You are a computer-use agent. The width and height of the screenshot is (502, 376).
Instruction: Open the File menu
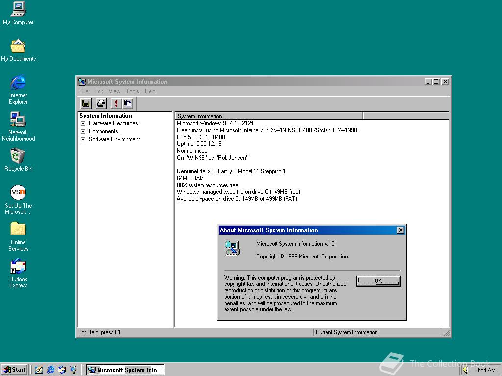(x=84, y=91)
